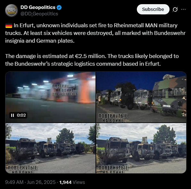This screenshot has width=191, height=189.
Task: Click the Russian watermark on the video
Action: pyautogui.click(x=65, y=90)
